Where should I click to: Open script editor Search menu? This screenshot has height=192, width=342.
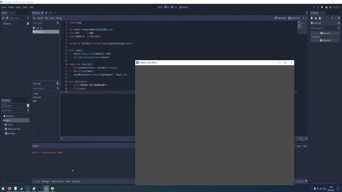[x=40, y=18]
